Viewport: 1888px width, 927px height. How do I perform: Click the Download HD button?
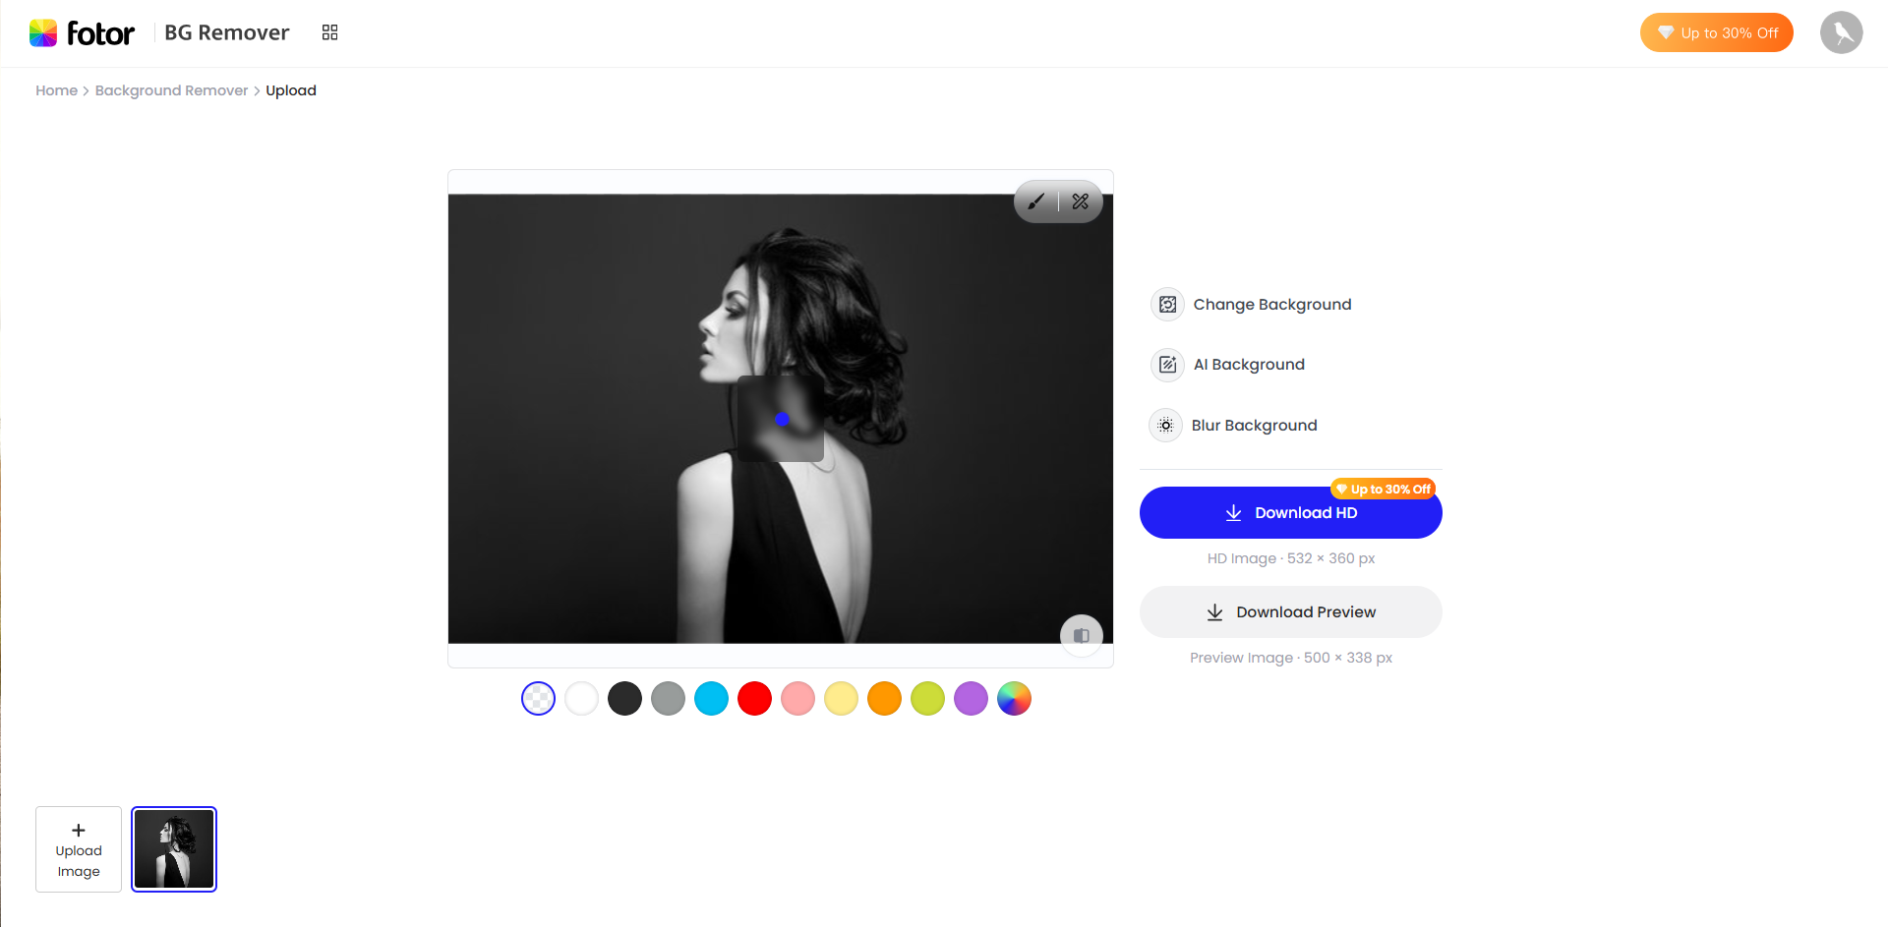[1290, 512]
